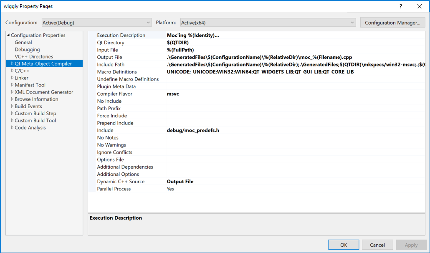Select the Compiler Flavor msvc value
The image size is (430, 253).
[173, 94]
